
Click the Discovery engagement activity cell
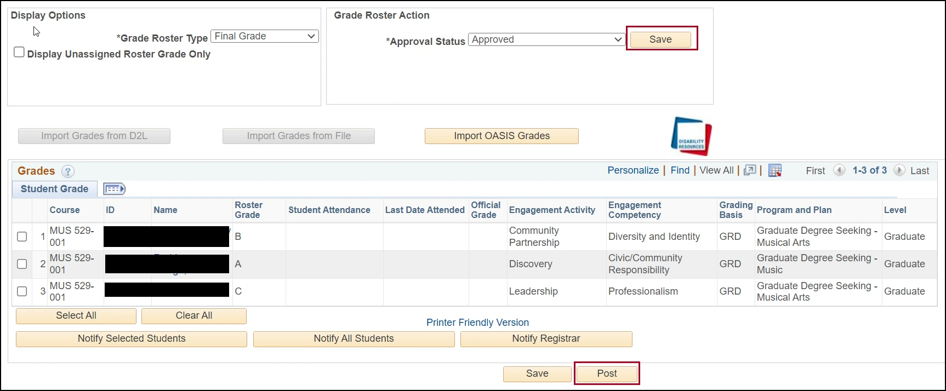[531, 264]
